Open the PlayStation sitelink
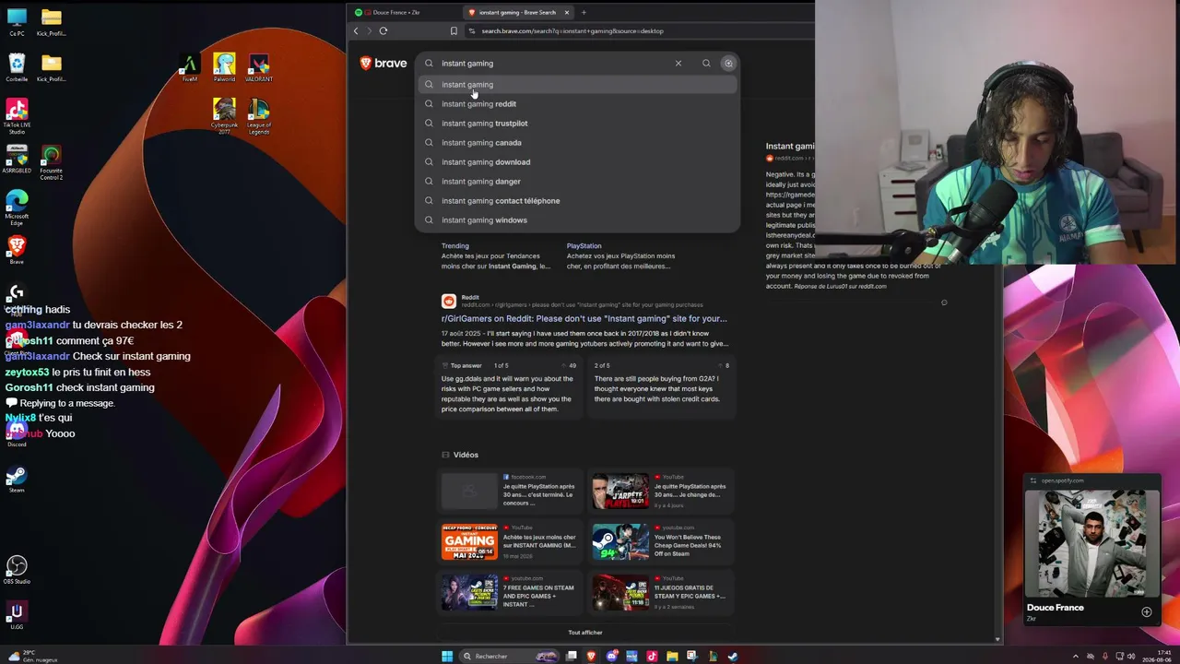 pyautogui.click(x=584, y=246)
